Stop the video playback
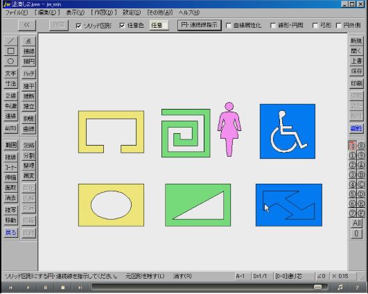 (x=62, y=288)
